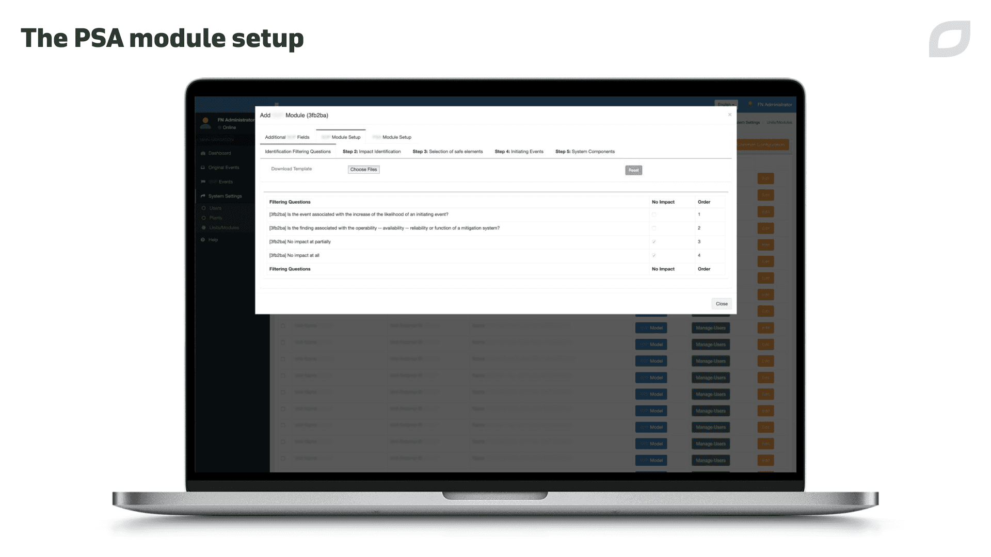Go to Step 2: Impact Identification
This screenshot has width=991, height=557.
coord(372,152)
